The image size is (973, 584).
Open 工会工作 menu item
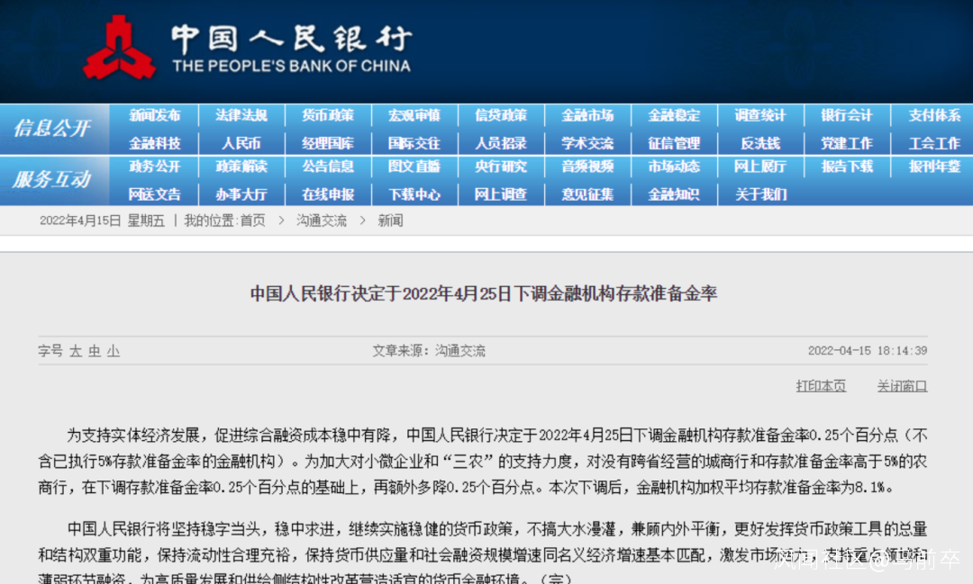click(x=934, y=144)
